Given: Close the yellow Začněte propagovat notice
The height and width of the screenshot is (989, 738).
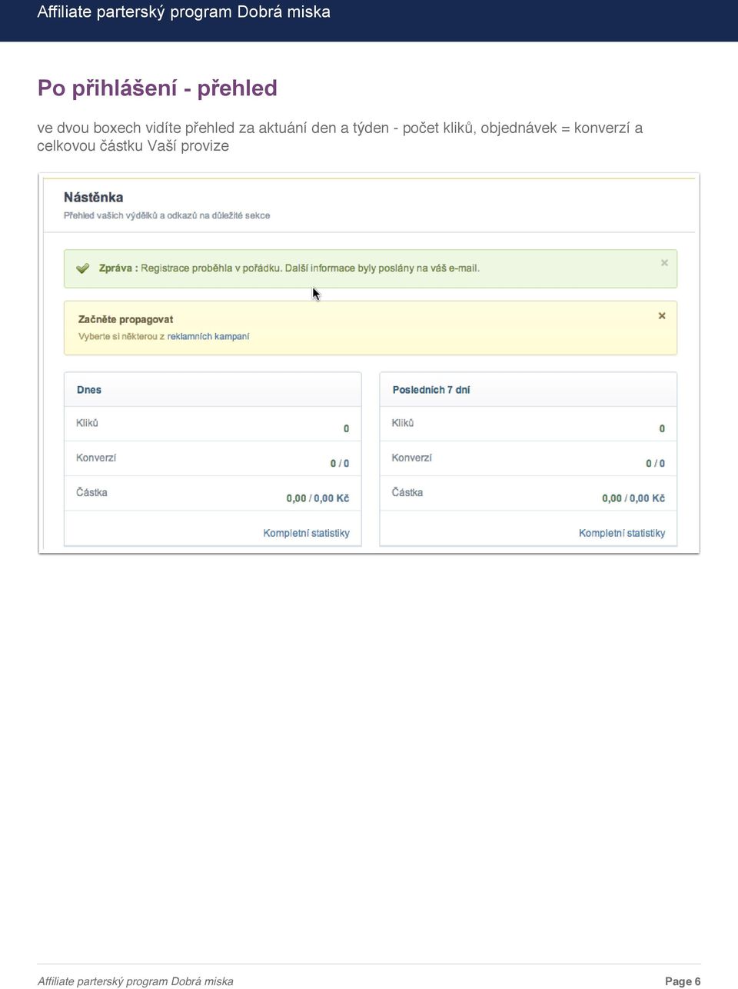Looking at the screenshot, I should click(x=662, y=316).
